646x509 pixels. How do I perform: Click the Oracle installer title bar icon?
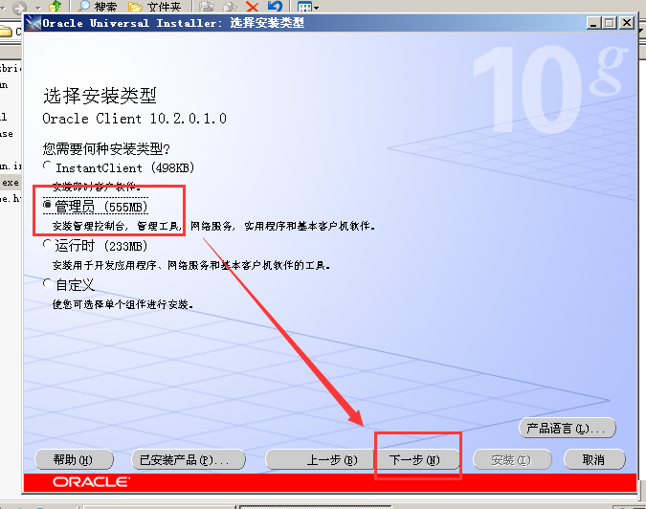pos(33,23)
